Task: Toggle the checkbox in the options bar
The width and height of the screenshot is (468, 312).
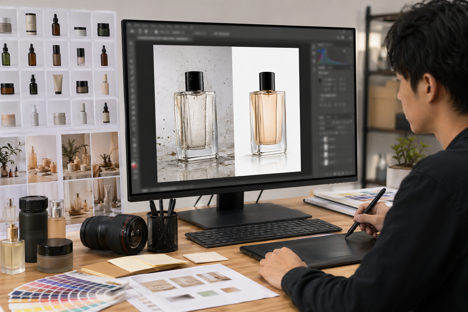Action: 215,34
